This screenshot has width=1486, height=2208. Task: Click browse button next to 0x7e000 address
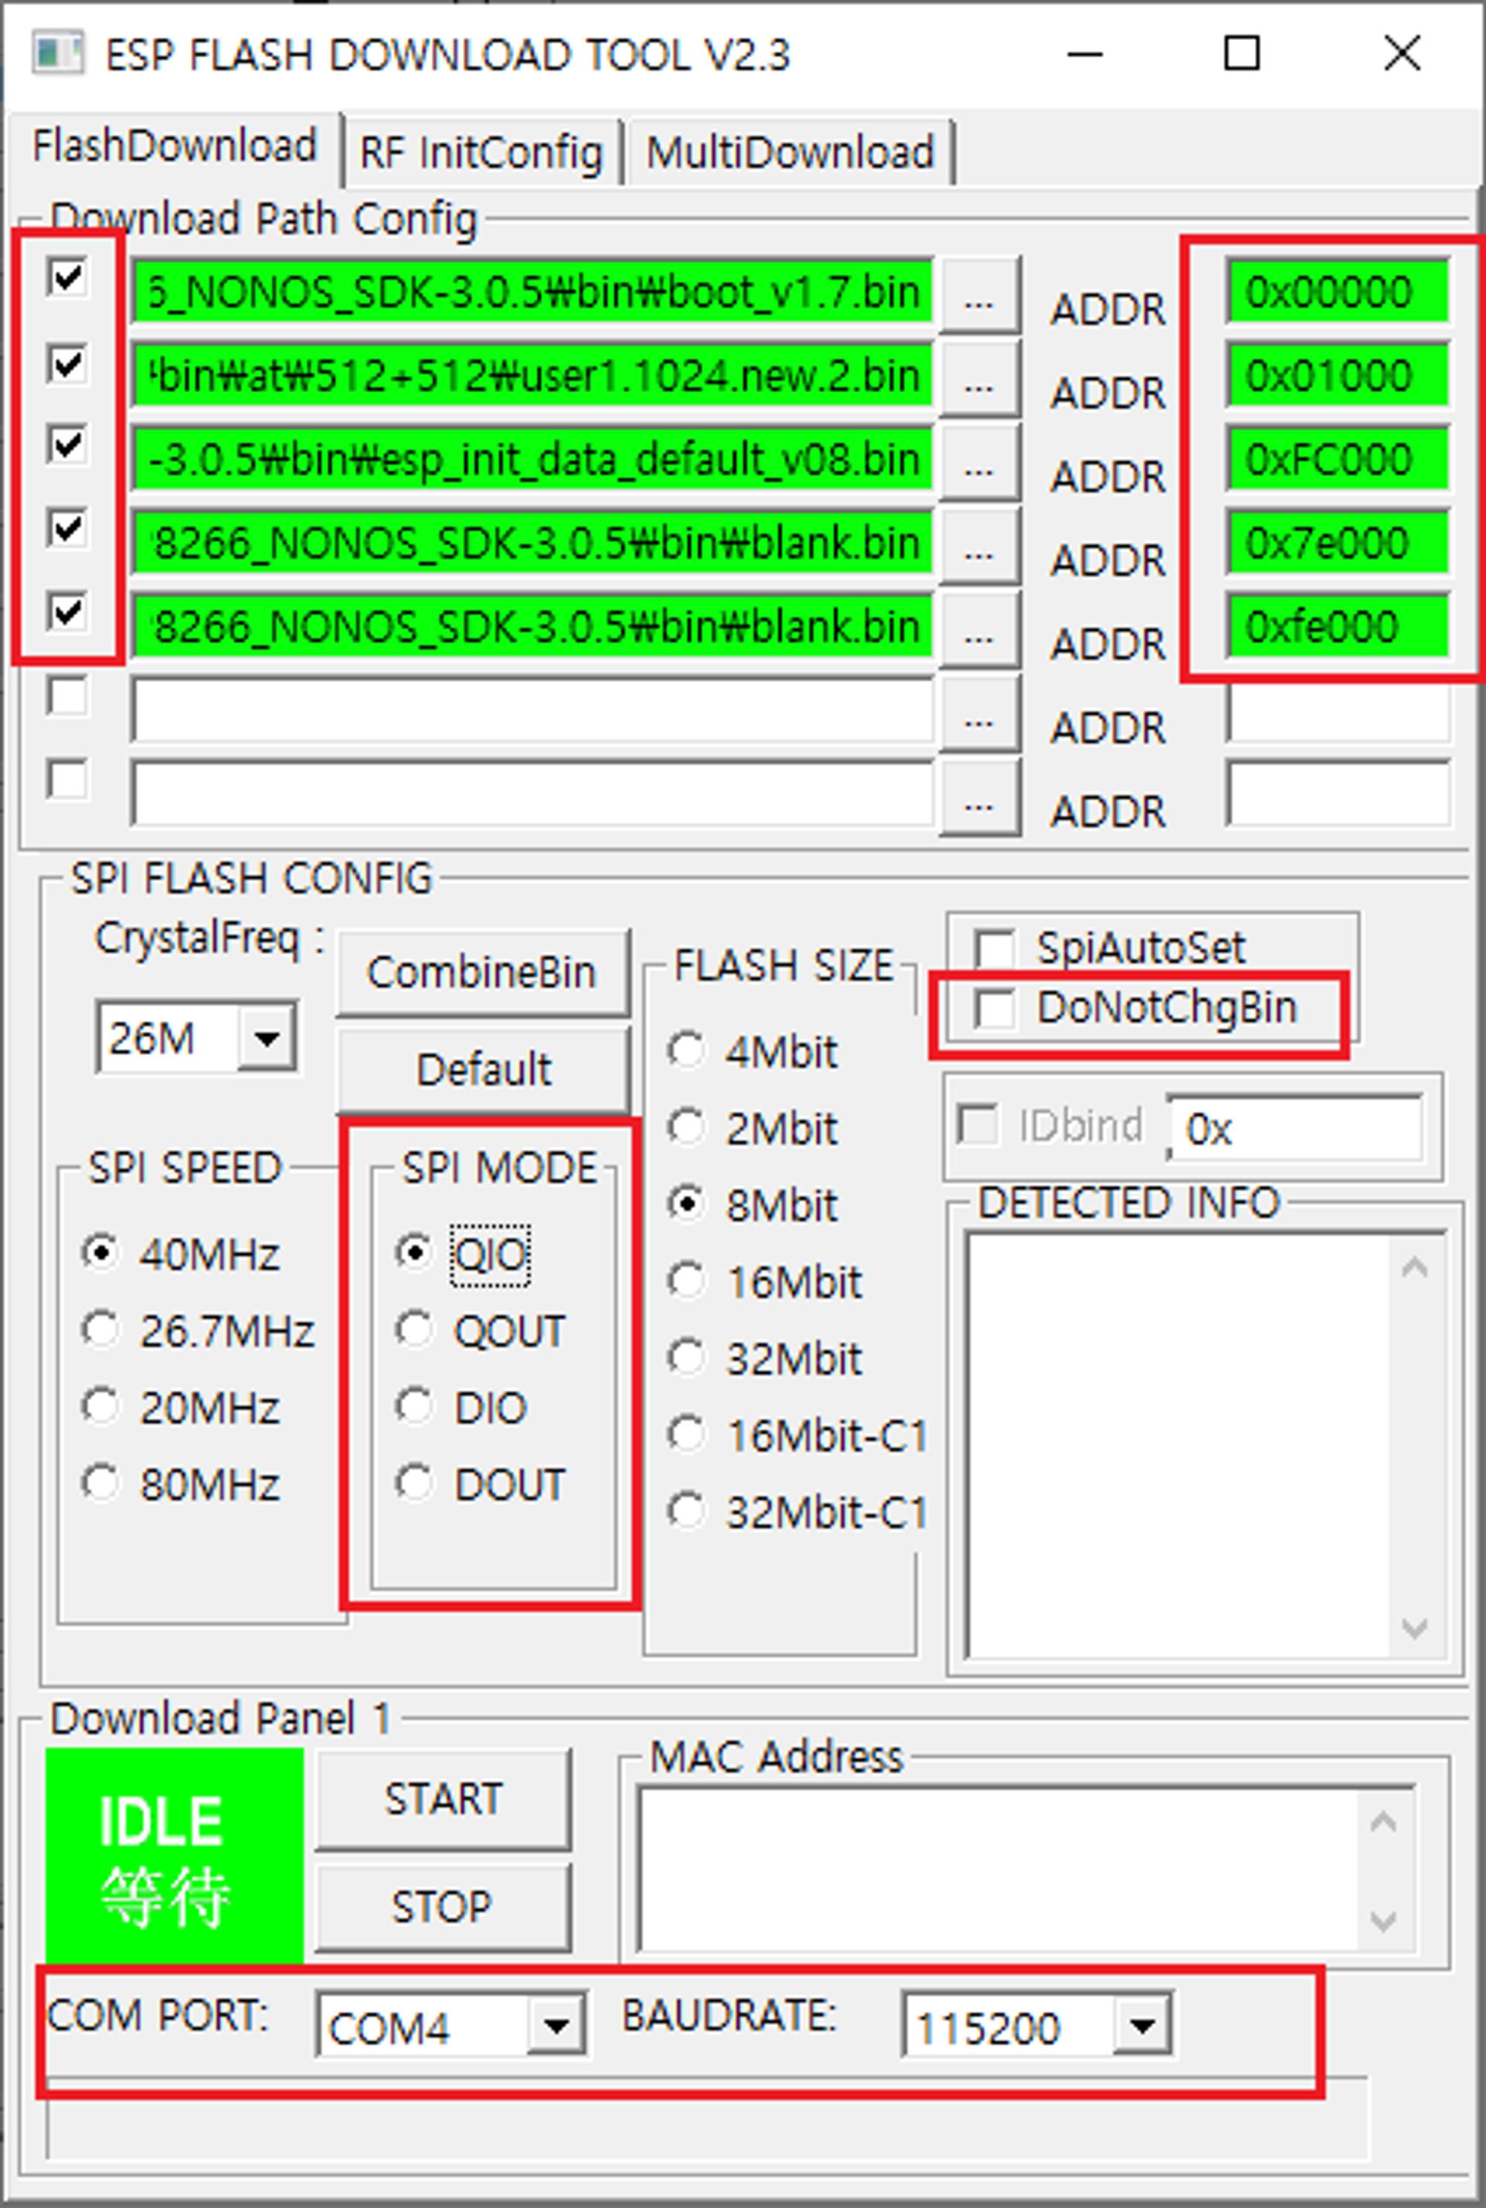tap(978, 545)
